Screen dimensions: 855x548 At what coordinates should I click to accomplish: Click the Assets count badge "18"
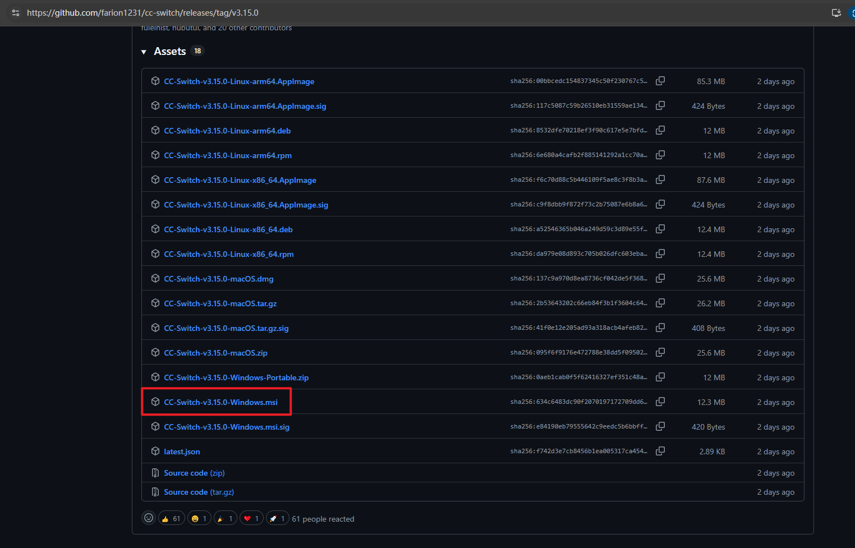click(x=197, y=51)
